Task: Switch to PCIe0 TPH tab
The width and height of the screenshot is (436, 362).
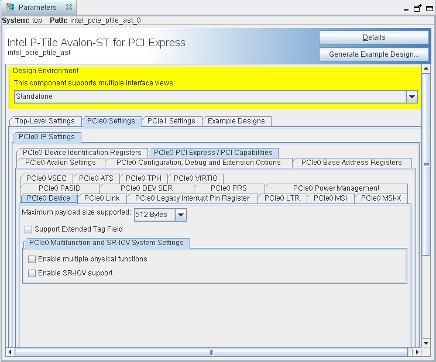Action: [143, 178]
